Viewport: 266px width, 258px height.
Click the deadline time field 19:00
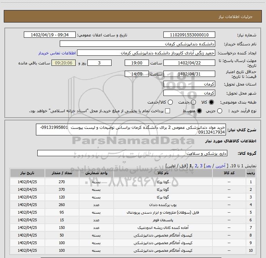(x=137, y=63)
